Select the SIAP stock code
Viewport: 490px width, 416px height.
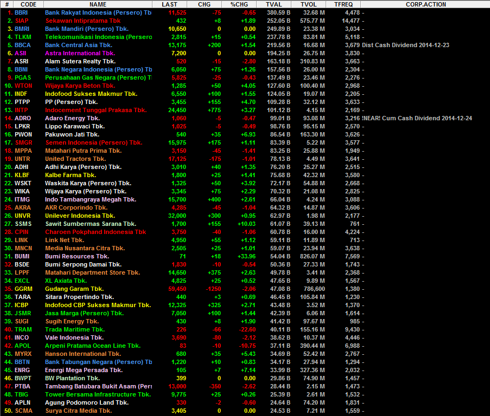coord(22,21)
